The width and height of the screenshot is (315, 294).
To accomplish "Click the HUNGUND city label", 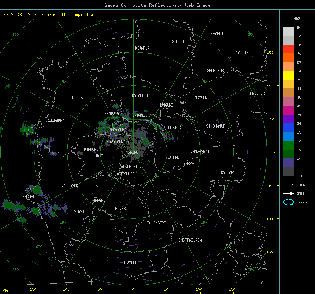I will 166,105.
